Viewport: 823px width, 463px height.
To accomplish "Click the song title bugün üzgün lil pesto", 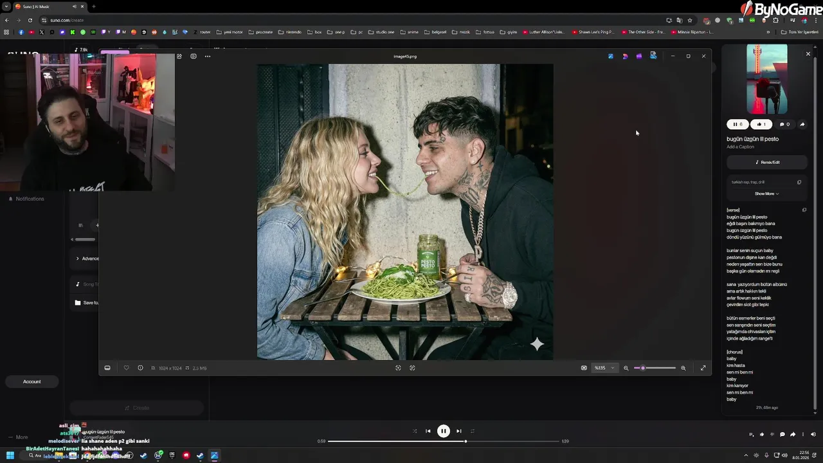I will pos(753,139).
